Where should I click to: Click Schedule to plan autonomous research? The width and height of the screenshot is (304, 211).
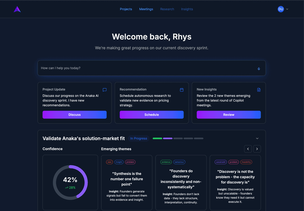coord(151,115)
